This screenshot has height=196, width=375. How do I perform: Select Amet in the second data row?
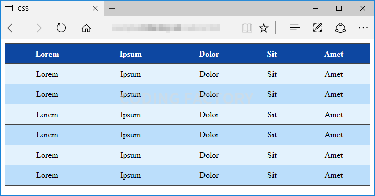click(x=334, y=94)
